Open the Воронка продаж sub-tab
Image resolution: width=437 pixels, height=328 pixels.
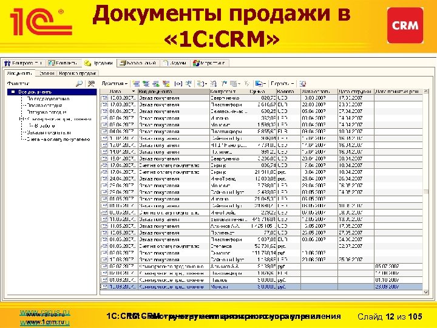[78, 73]
